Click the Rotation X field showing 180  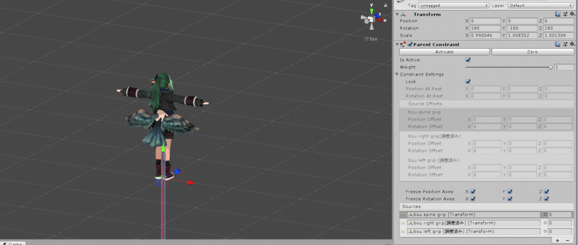click(x=486, y=28)
